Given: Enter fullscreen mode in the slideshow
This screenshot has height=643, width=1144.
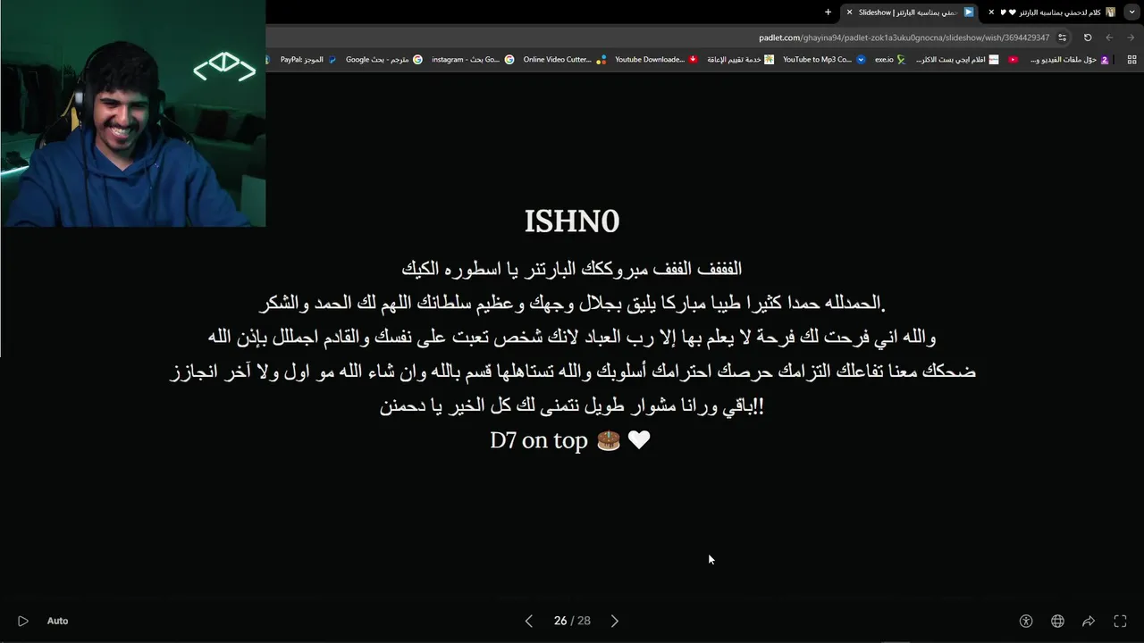Looking at the screenshot, I should pyautogui.click(x=1120, y=621).
